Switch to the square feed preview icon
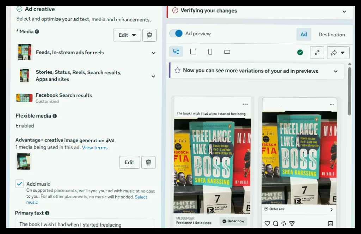 click(193, 52)
